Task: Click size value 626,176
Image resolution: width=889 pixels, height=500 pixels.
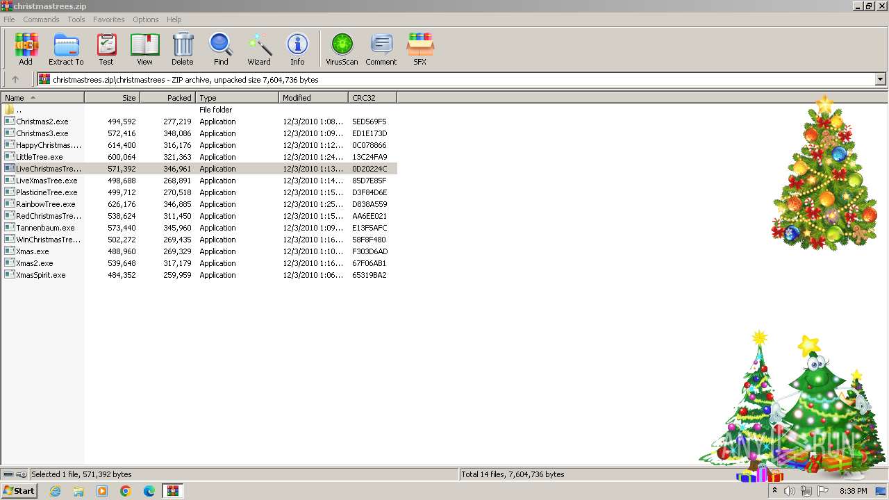Action: 122,204
